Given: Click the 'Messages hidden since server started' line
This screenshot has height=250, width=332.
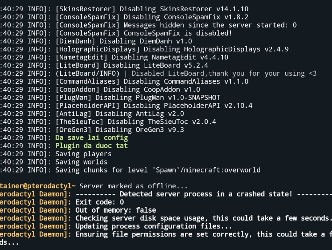Looking at the screenshot, I should click(176, 25).
